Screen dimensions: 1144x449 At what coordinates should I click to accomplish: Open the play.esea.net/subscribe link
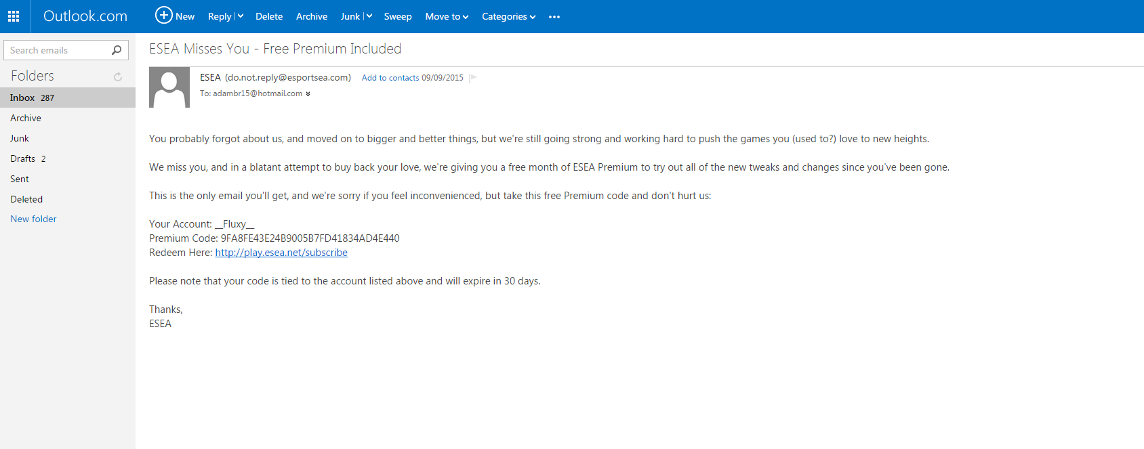click(281, 253)
